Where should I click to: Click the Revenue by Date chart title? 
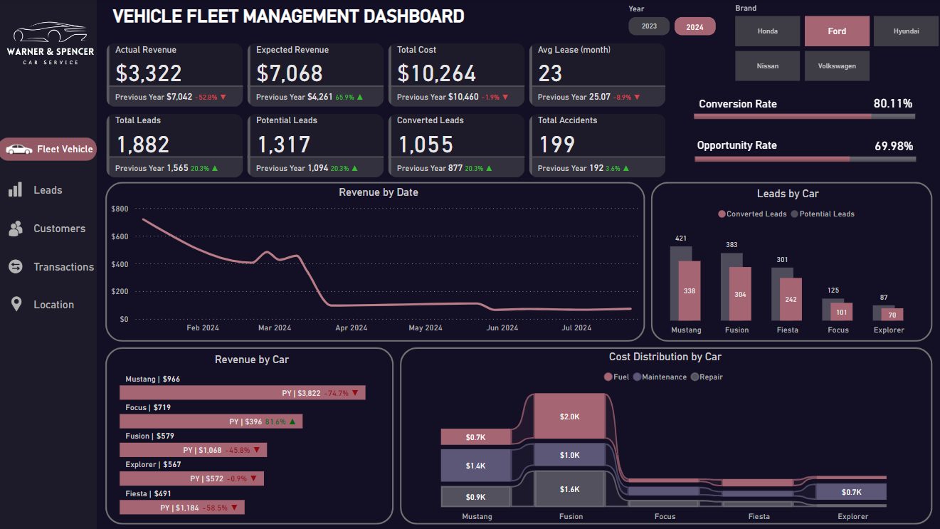point(379,192)
